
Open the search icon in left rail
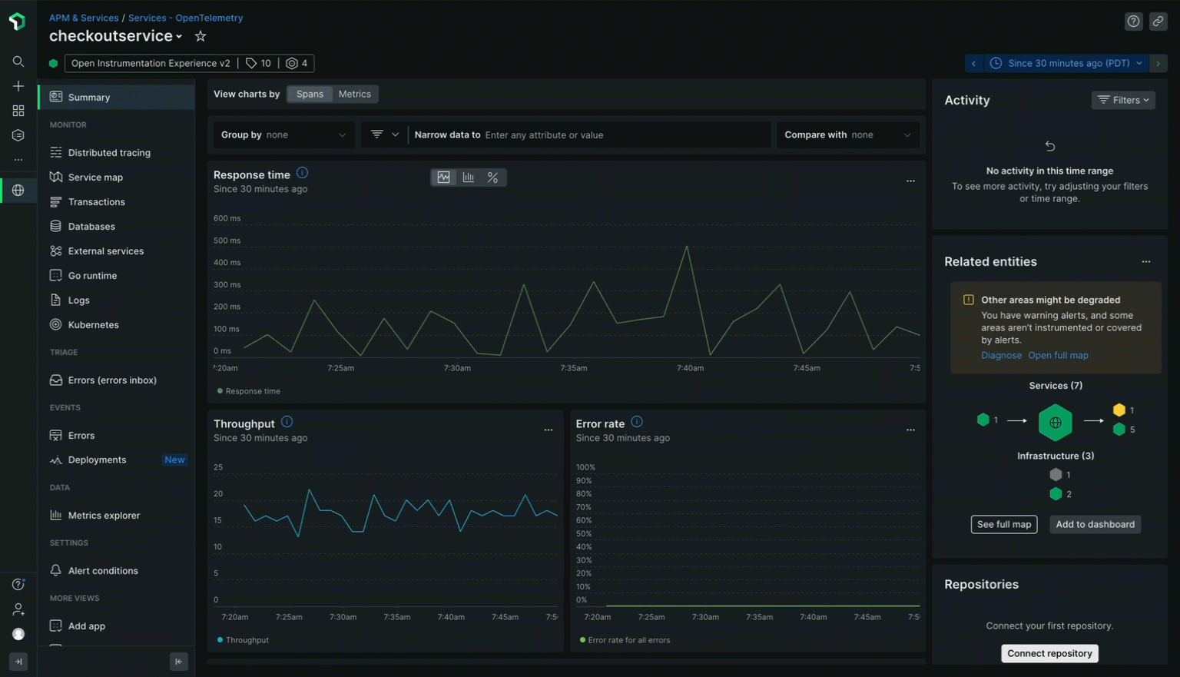[x=18, y=61]
